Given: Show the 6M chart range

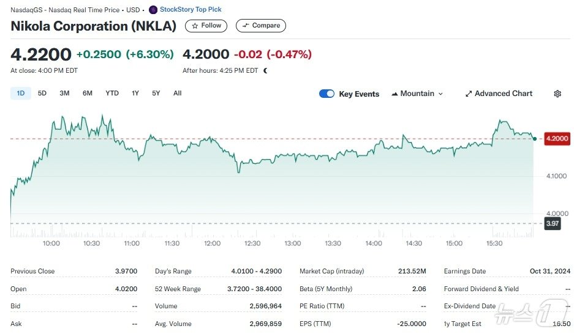Looking at the screenshot, I should click(x=88, y=93).
